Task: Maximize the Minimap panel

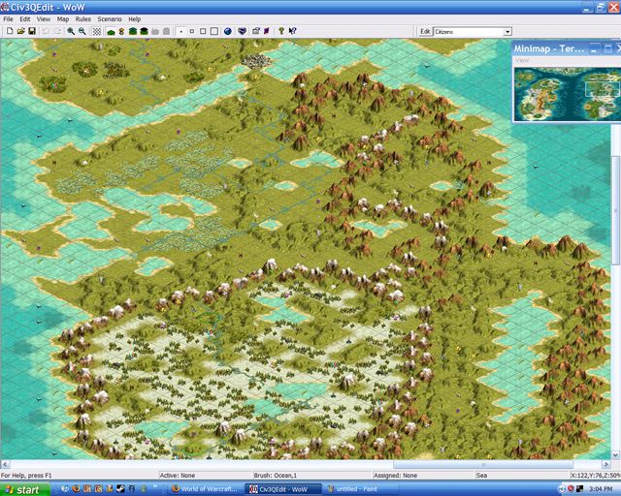Action: point(607,48)
